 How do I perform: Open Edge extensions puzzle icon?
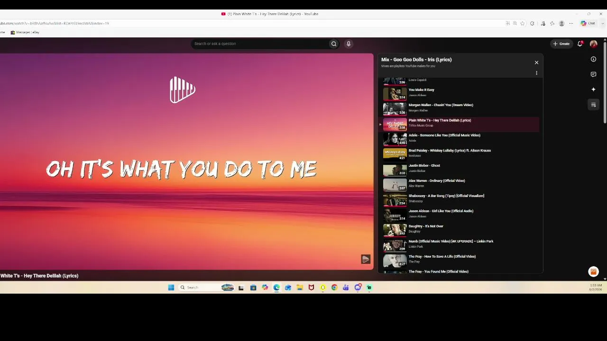pos(532,23)
